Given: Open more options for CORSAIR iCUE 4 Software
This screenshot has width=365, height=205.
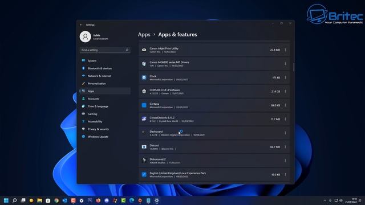Looking at the screenshot, I should click(285, 91).
